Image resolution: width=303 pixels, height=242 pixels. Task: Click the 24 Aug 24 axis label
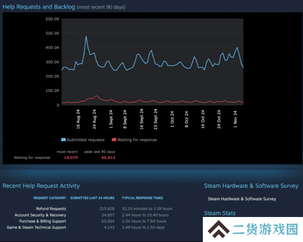94,119
